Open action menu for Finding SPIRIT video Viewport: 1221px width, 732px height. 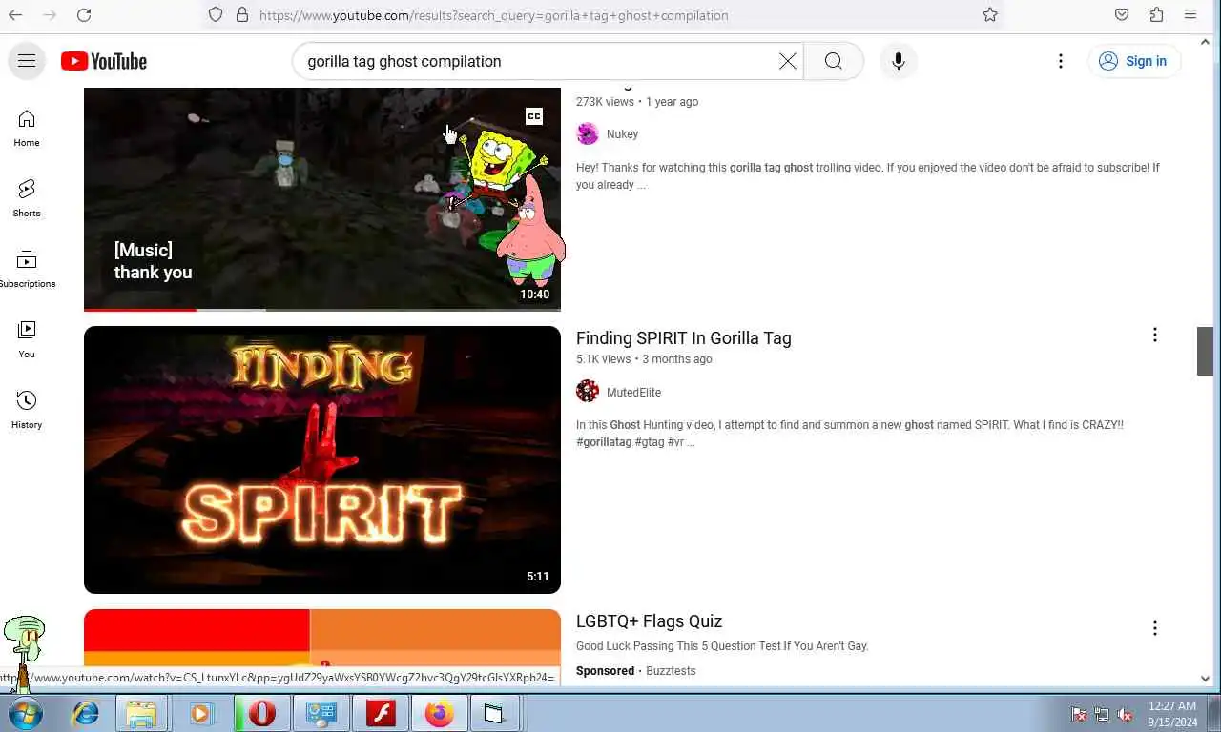point(1154,335)
